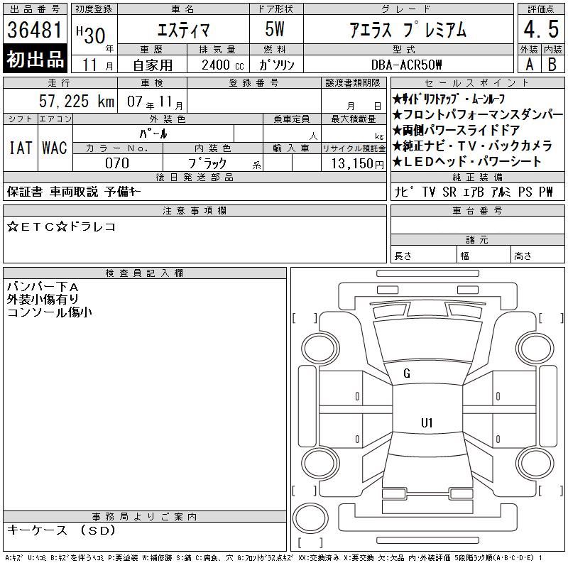
Task: Select the shift type IAT
Action: [x=21, y=148]
